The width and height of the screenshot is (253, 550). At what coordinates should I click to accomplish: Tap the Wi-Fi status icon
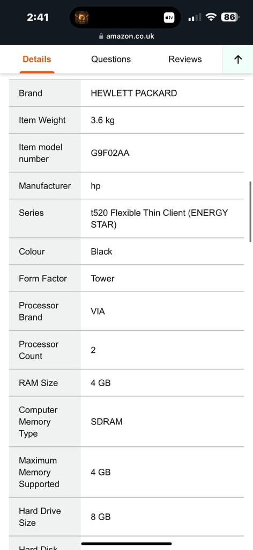click(211, 17)
